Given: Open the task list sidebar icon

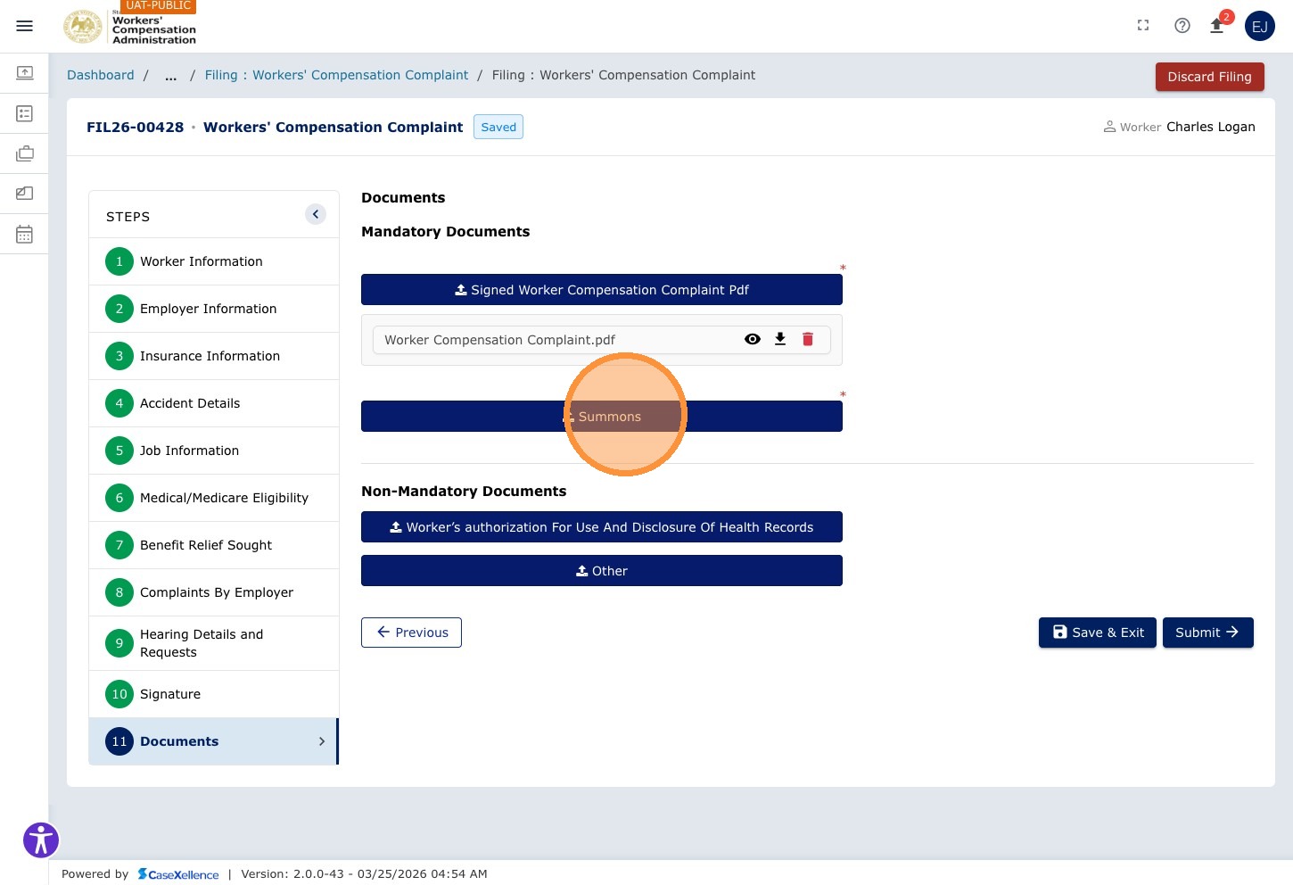Looking at the screenshot, I should pos(25,113).
